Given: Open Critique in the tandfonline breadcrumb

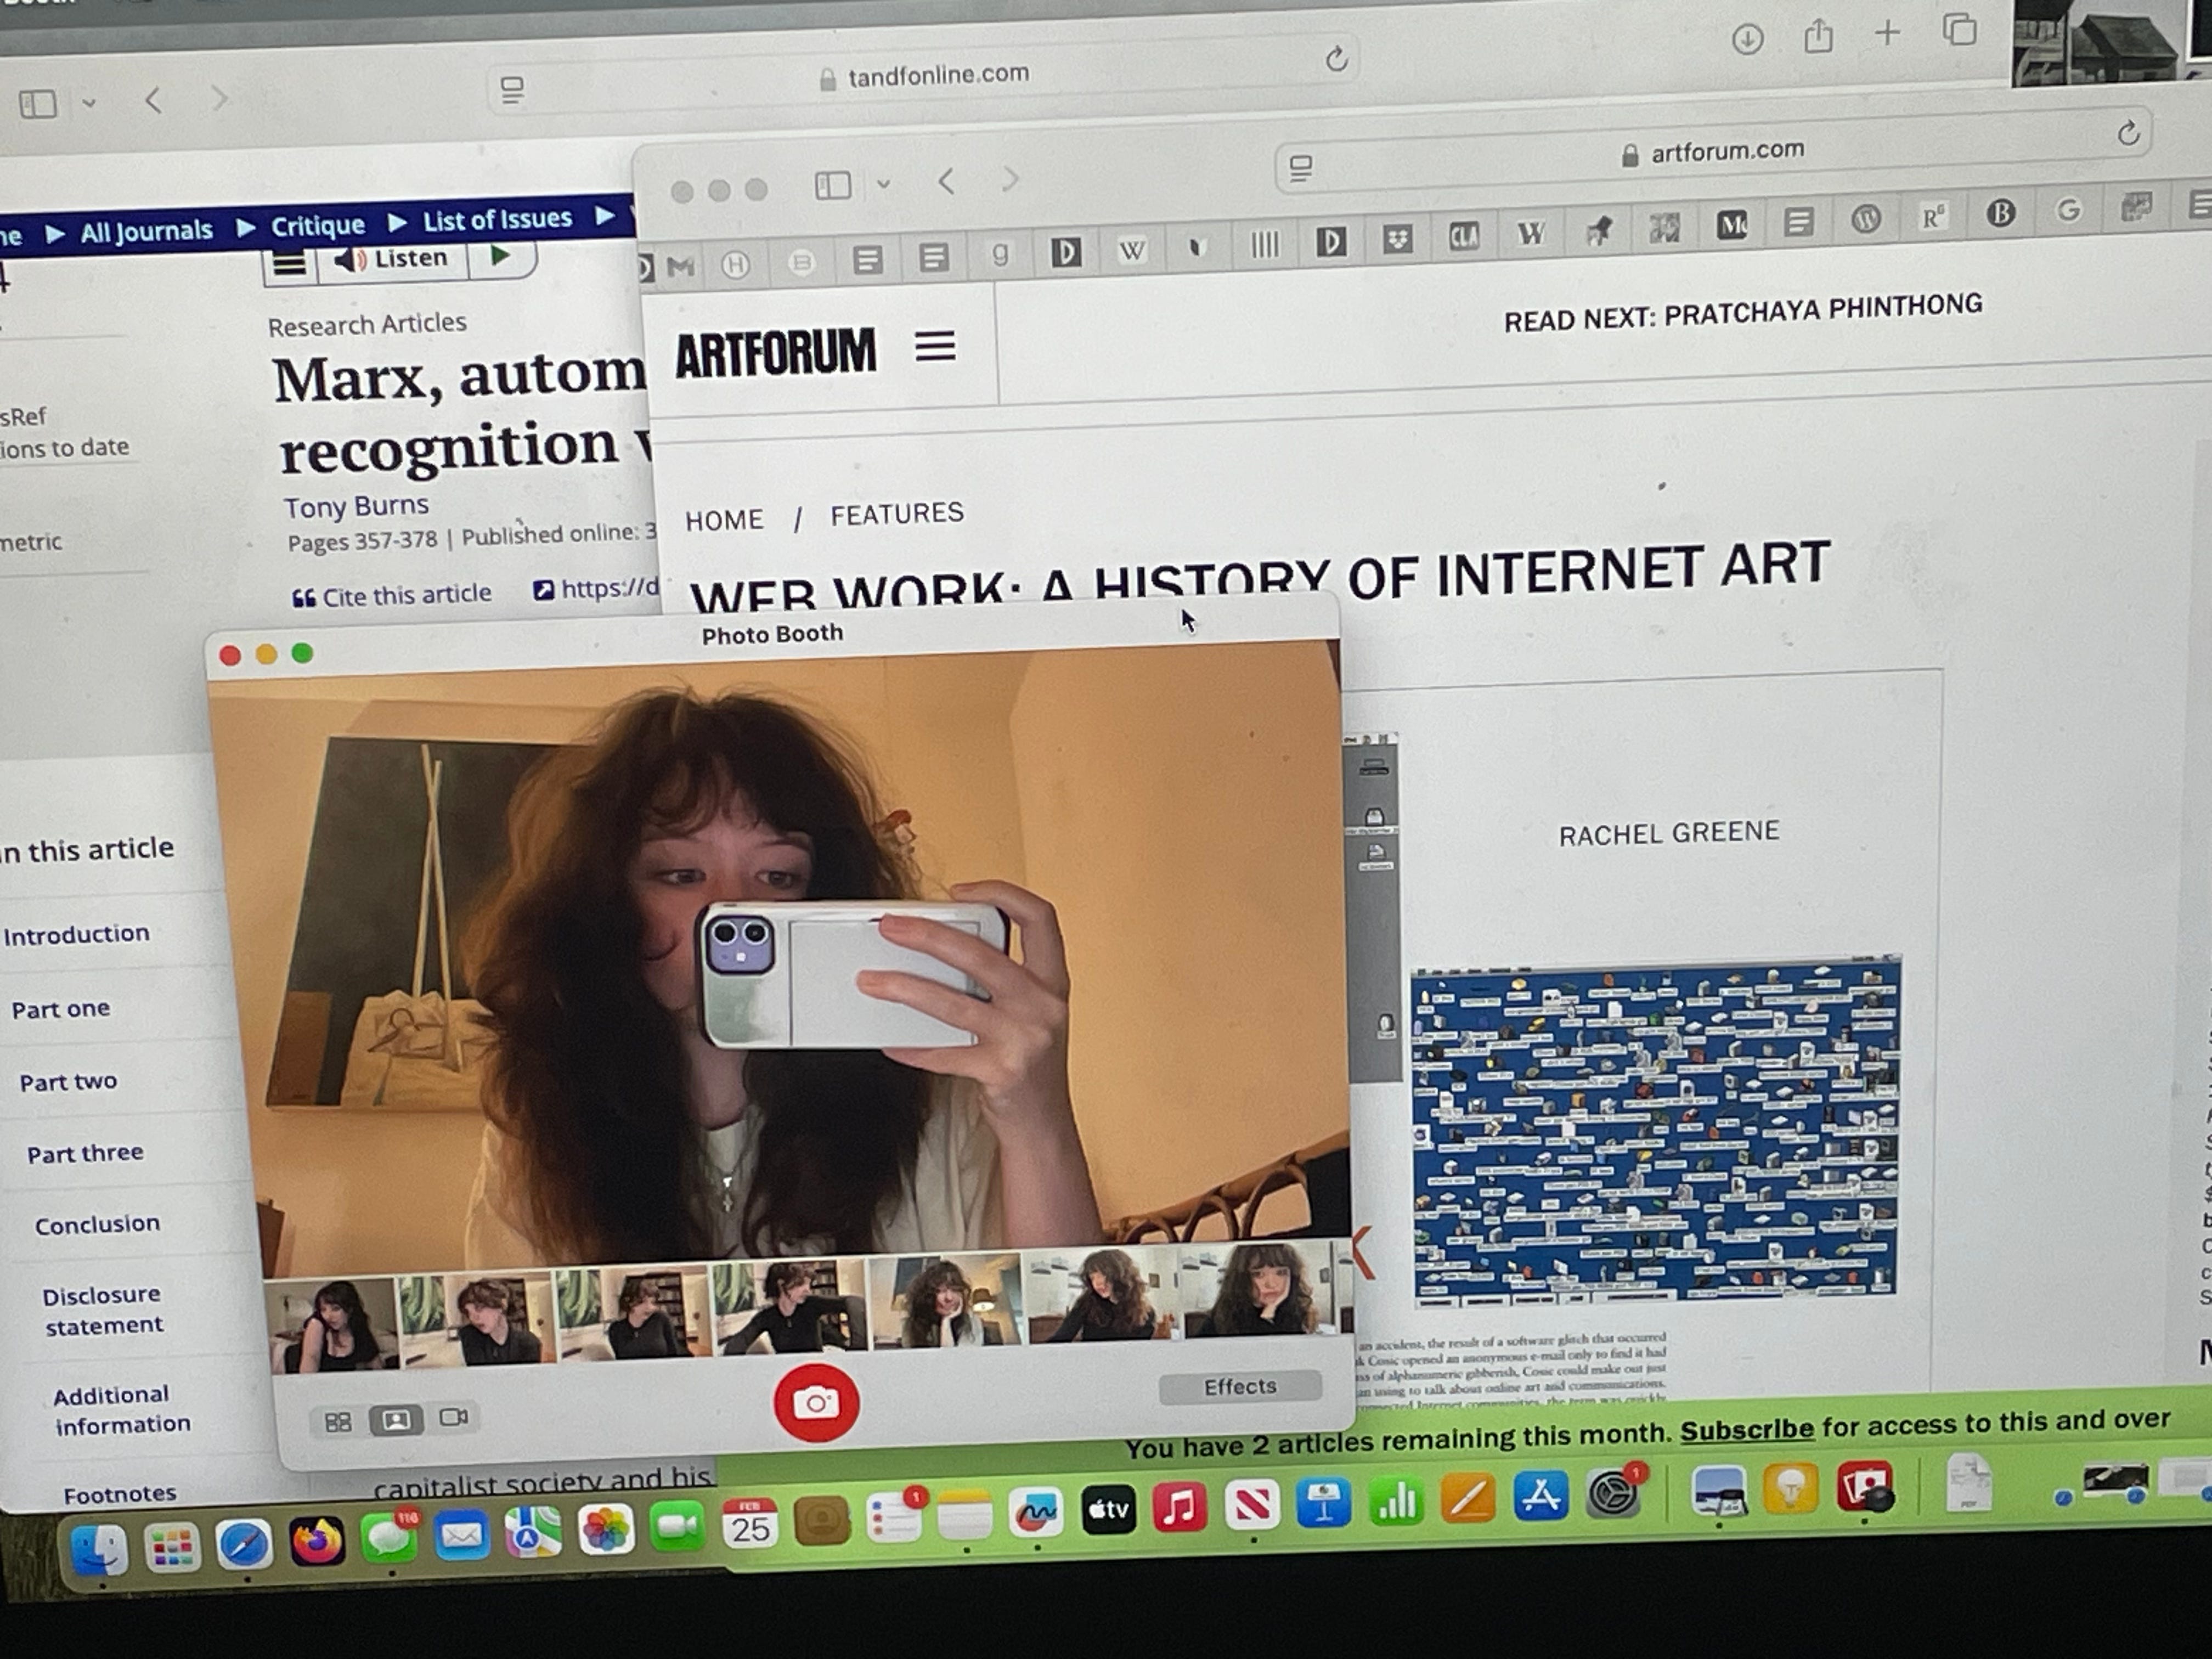Looking at the screenshot, I should pos(318,226).
